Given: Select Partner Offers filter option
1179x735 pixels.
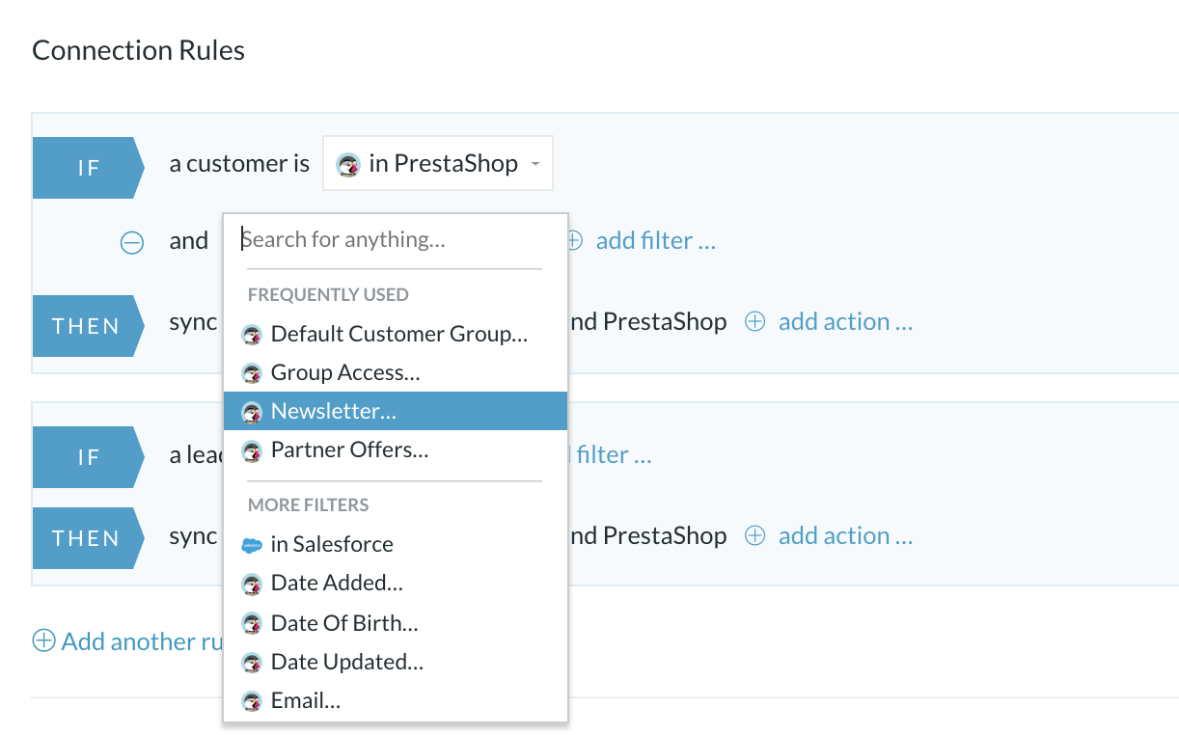Looking at the screenshot, I should [x=396, y=449].
